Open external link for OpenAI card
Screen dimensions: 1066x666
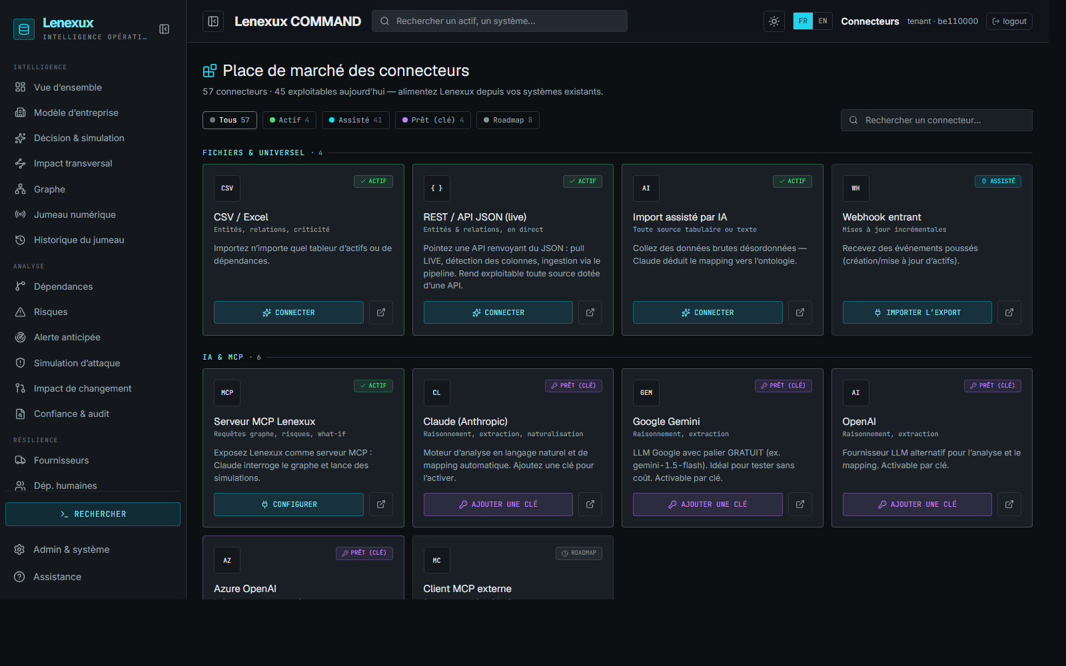click(x=1009, y=504)
